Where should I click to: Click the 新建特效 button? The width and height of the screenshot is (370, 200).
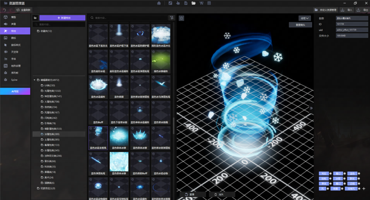(62, 18)
